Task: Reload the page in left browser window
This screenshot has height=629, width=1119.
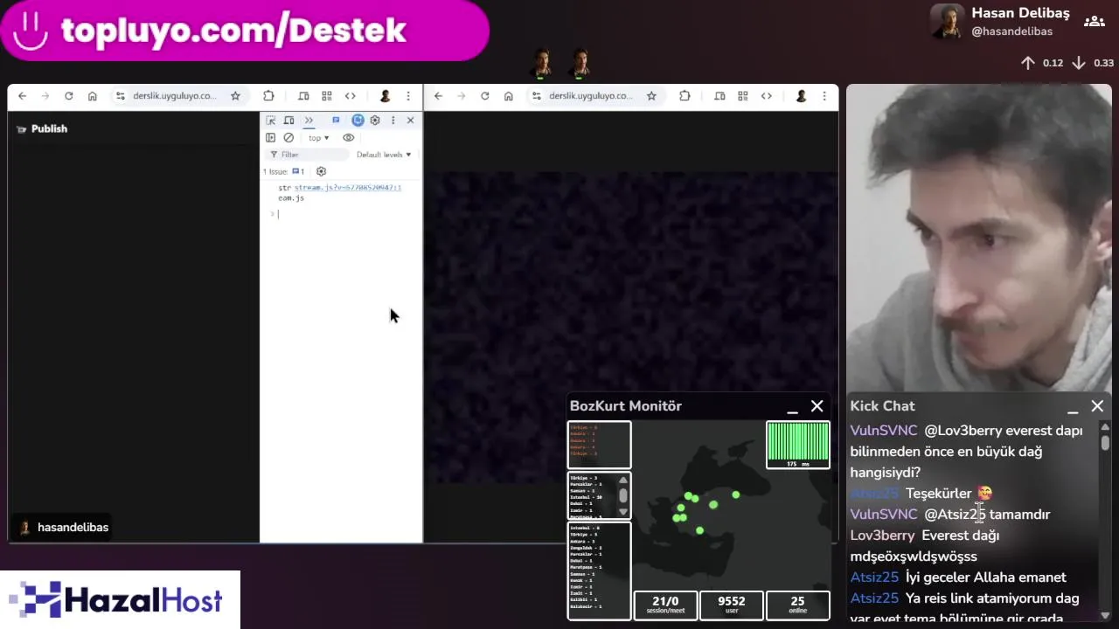Action: pyautogui.click(x=69, y=96)
